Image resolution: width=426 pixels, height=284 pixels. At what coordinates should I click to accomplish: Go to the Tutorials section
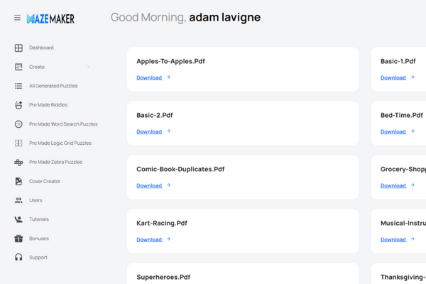point(38,219)
